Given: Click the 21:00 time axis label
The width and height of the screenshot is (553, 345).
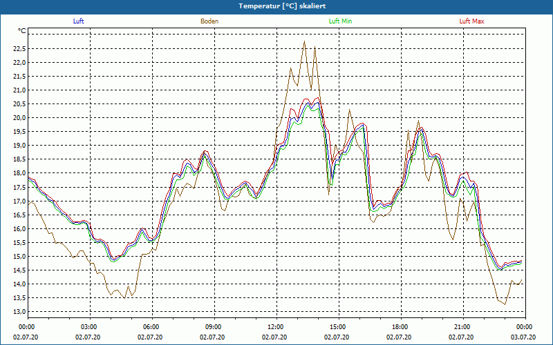Looking at the screenshot, I should click(463, 327).
